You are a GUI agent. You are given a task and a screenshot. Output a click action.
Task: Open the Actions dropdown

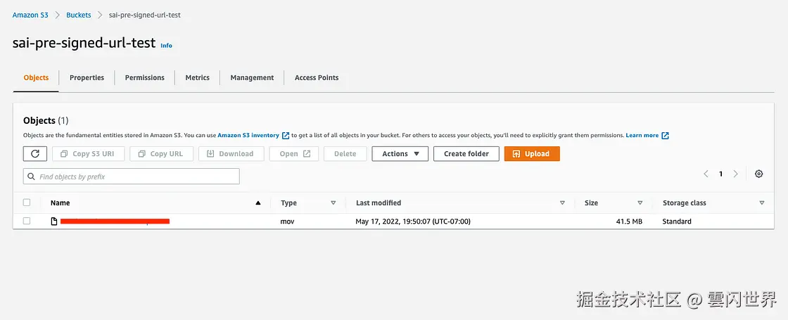(x=400, y=154)
